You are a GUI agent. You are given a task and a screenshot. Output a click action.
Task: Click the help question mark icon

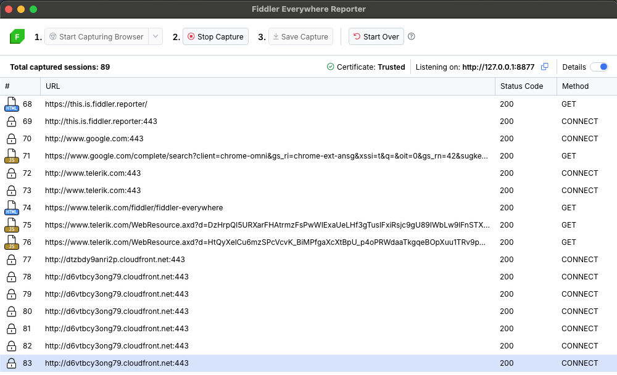pos(412,36)
